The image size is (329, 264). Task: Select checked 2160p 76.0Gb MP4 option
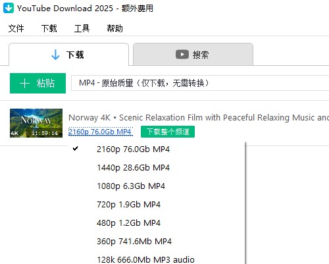click(x=157, y=149)
